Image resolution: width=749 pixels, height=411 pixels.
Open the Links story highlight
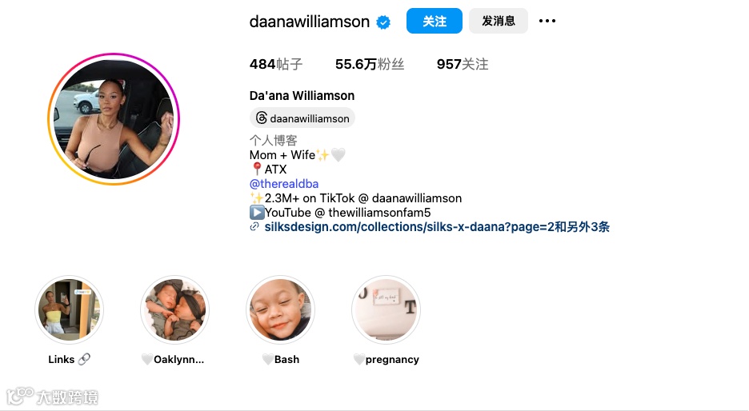(70, 309)
